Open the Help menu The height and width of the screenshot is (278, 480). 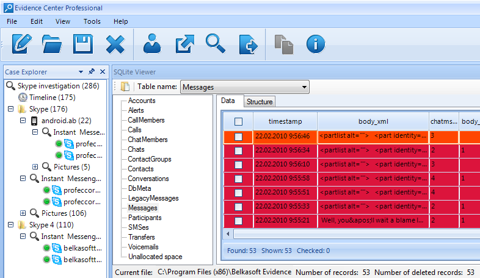click(x=121, y=21)
